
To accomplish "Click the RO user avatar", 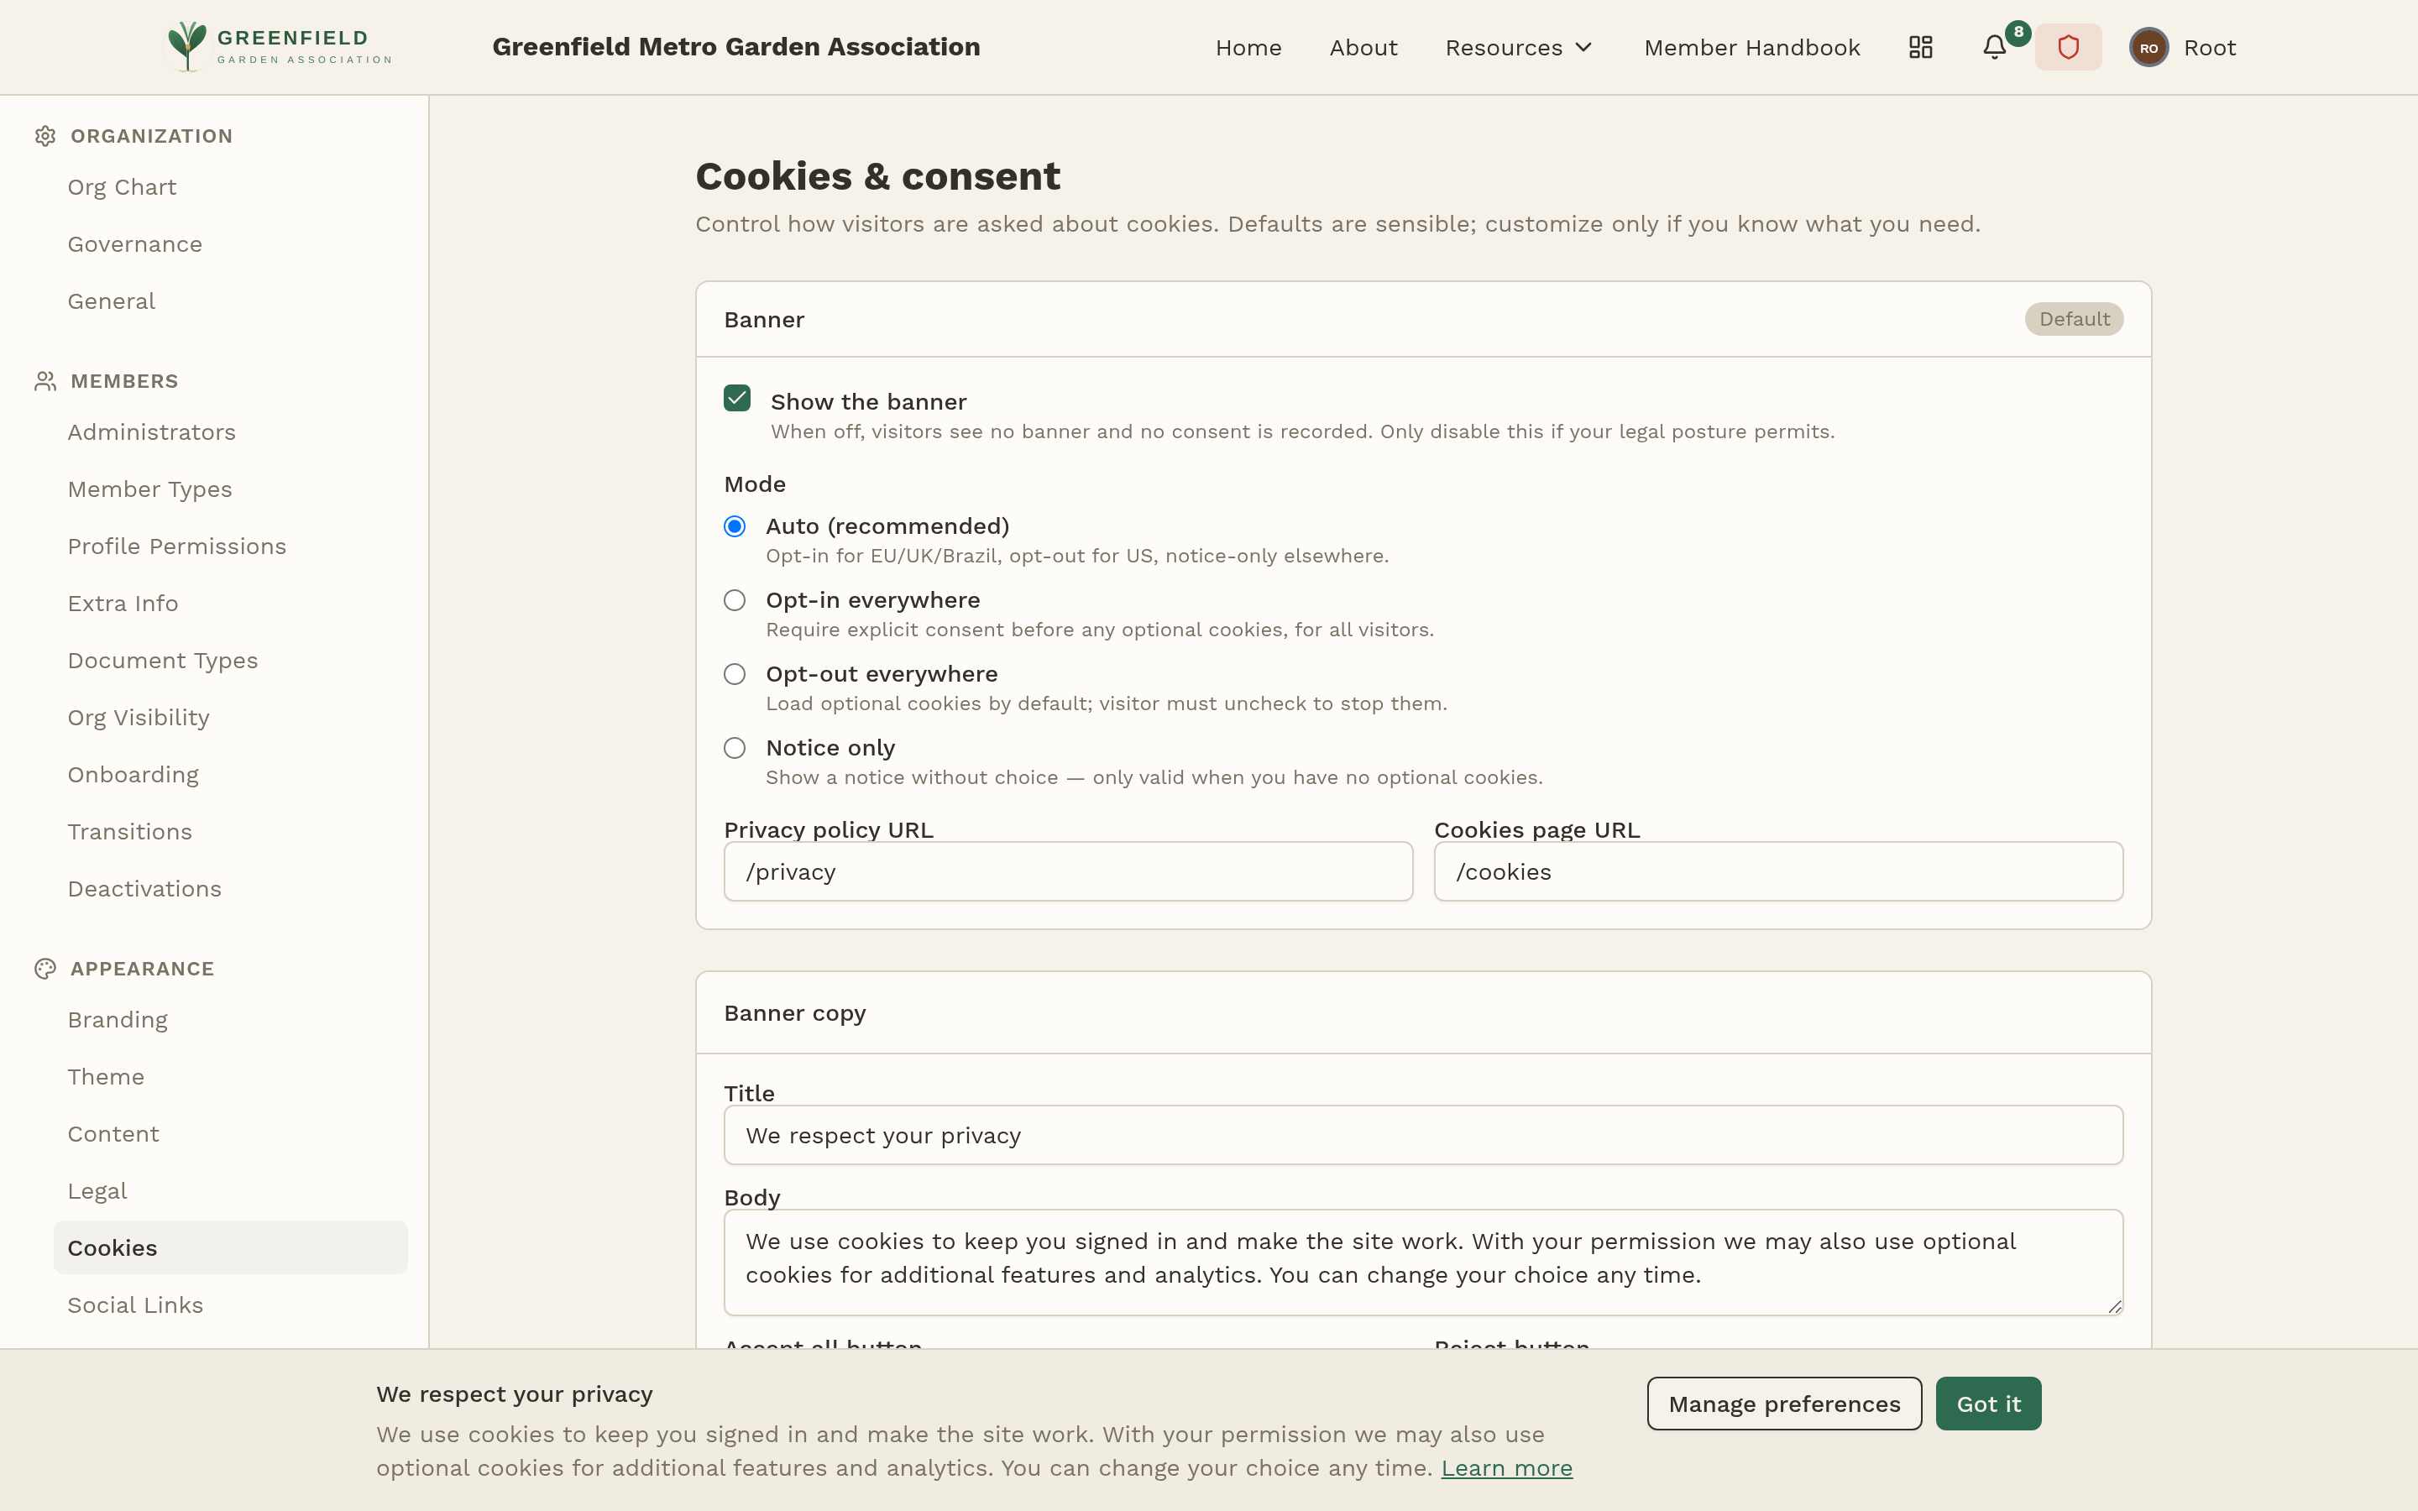I will [x=2148, y=46].
